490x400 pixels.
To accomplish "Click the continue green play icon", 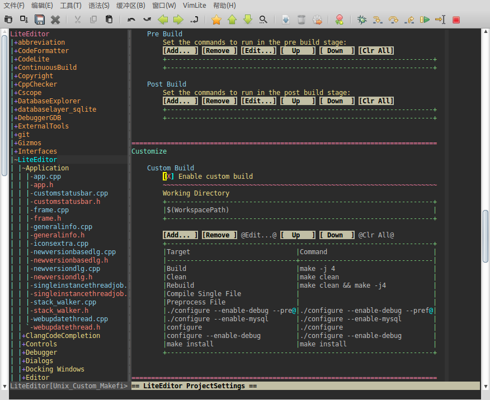I will coord(425,20).
